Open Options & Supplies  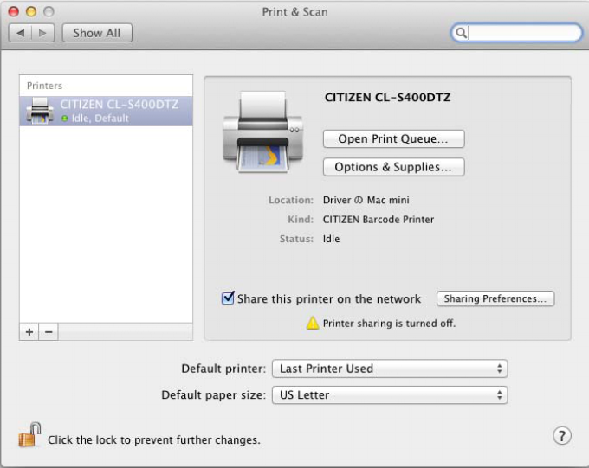(393, 167)
